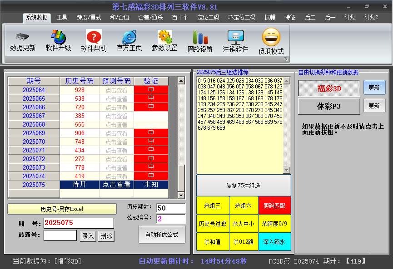Click 点击查看 in row 2025070
Image resolution: width=393 pixels, height=269 pixels.
[117, 142]
